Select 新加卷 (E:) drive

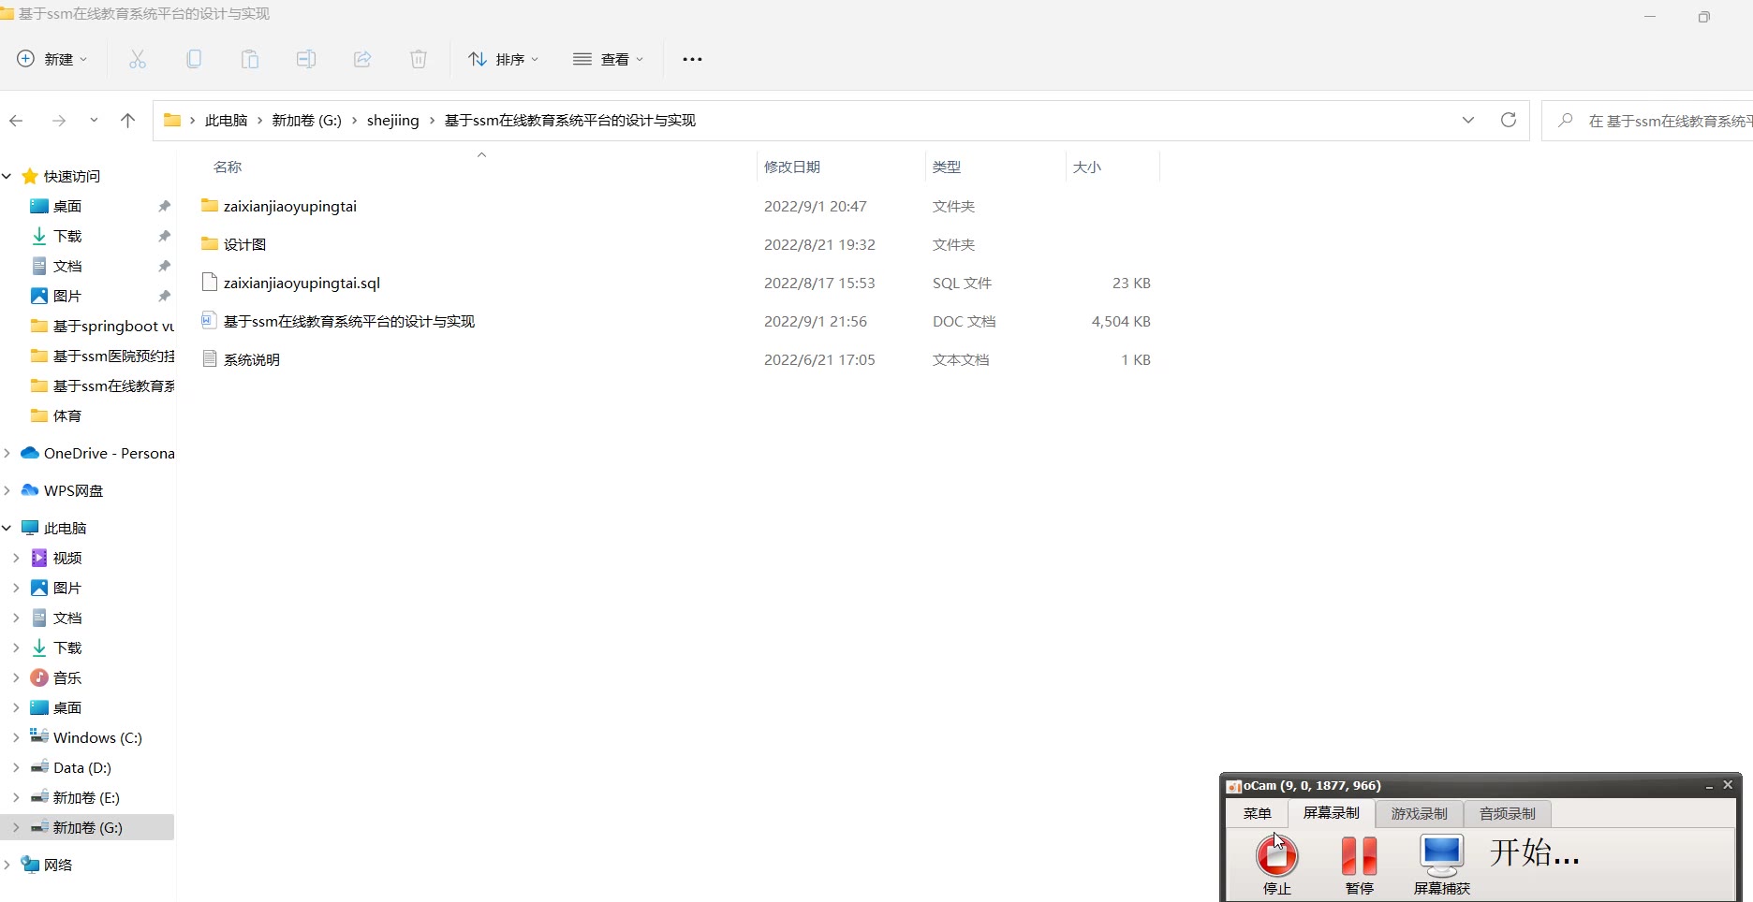(86, 797)
